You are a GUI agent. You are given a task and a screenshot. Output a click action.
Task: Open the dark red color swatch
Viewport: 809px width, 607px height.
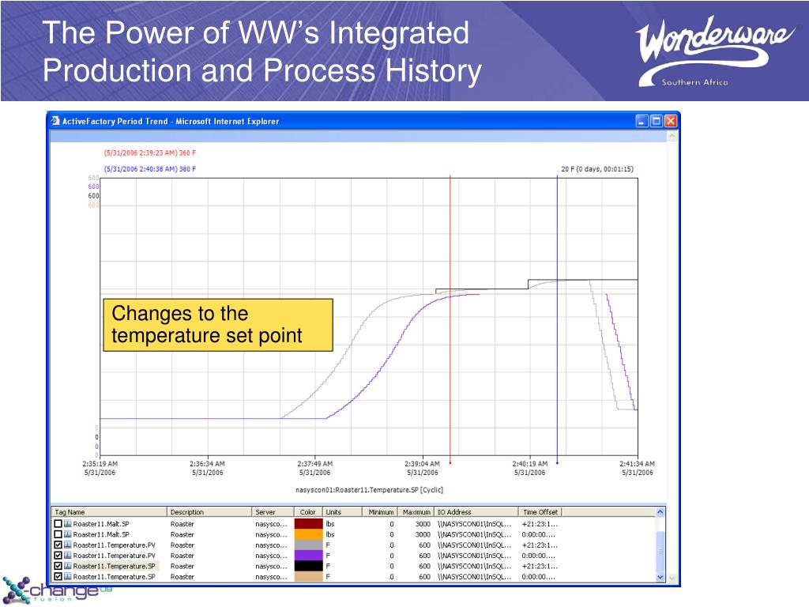(x=309, y=524)
